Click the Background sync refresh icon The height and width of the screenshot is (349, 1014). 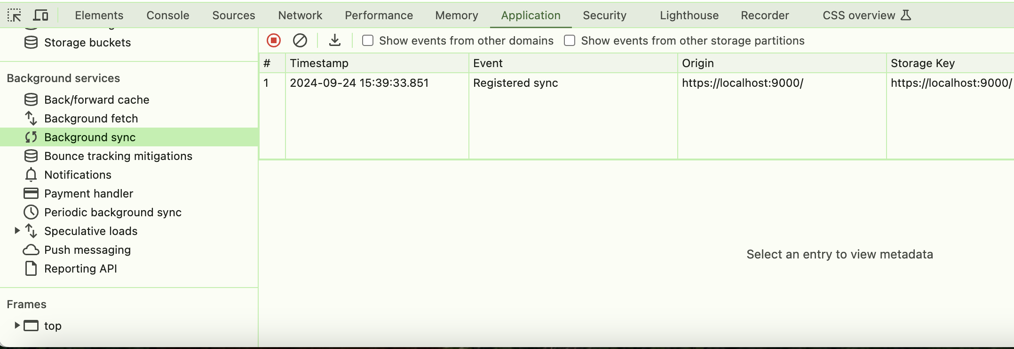31,137
